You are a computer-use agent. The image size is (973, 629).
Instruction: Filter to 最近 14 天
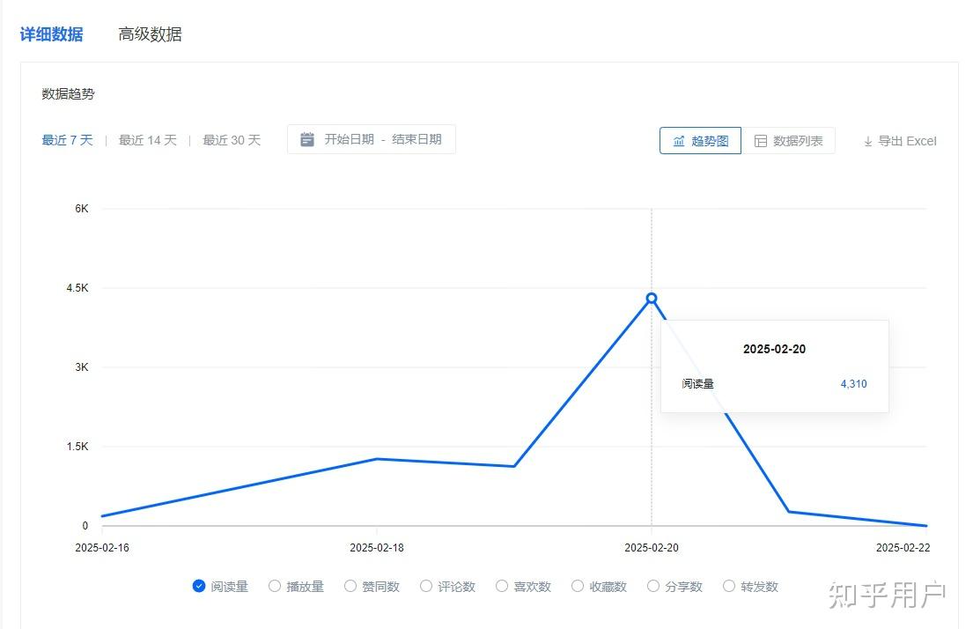148,140
